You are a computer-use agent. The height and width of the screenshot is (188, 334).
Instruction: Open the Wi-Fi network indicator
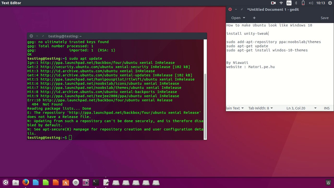(281, 3)
